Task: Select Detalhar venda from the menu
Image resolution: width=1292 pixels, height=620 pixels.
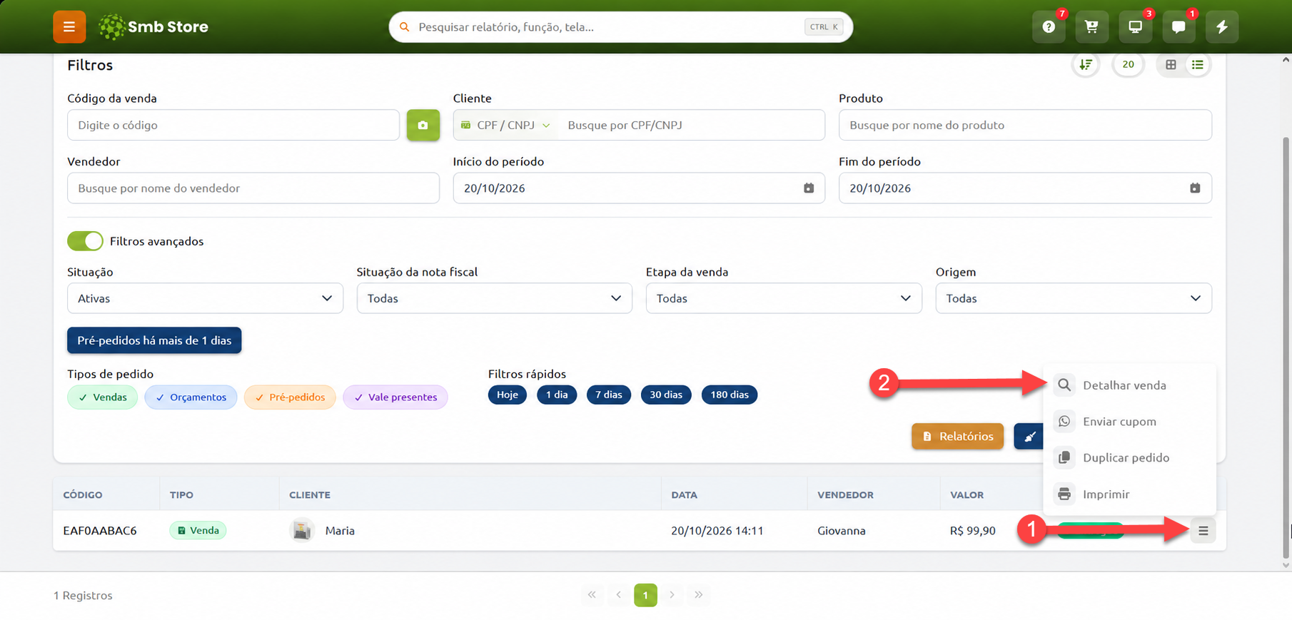Action: click(x=1129, y=385)
